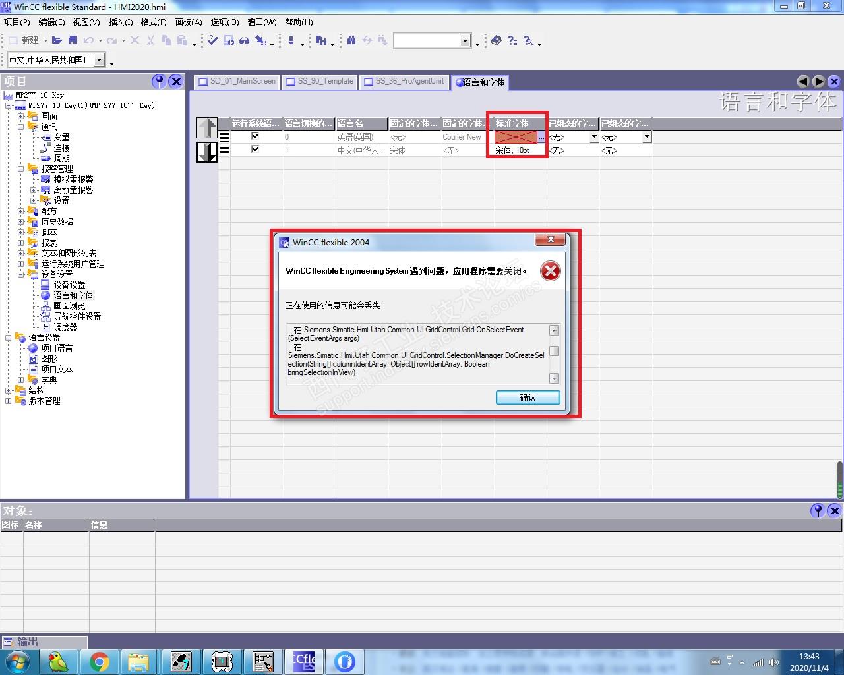Image resolution: width=844 pixels, height=675 pixels.
Task: Click the Paste clipboard icon
Action: [x=183, y=40]
